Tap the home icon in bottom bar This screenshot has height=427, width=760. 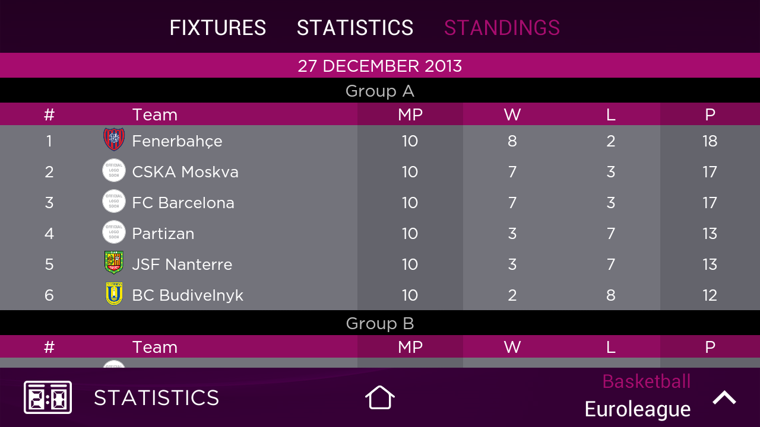[380, 397]
